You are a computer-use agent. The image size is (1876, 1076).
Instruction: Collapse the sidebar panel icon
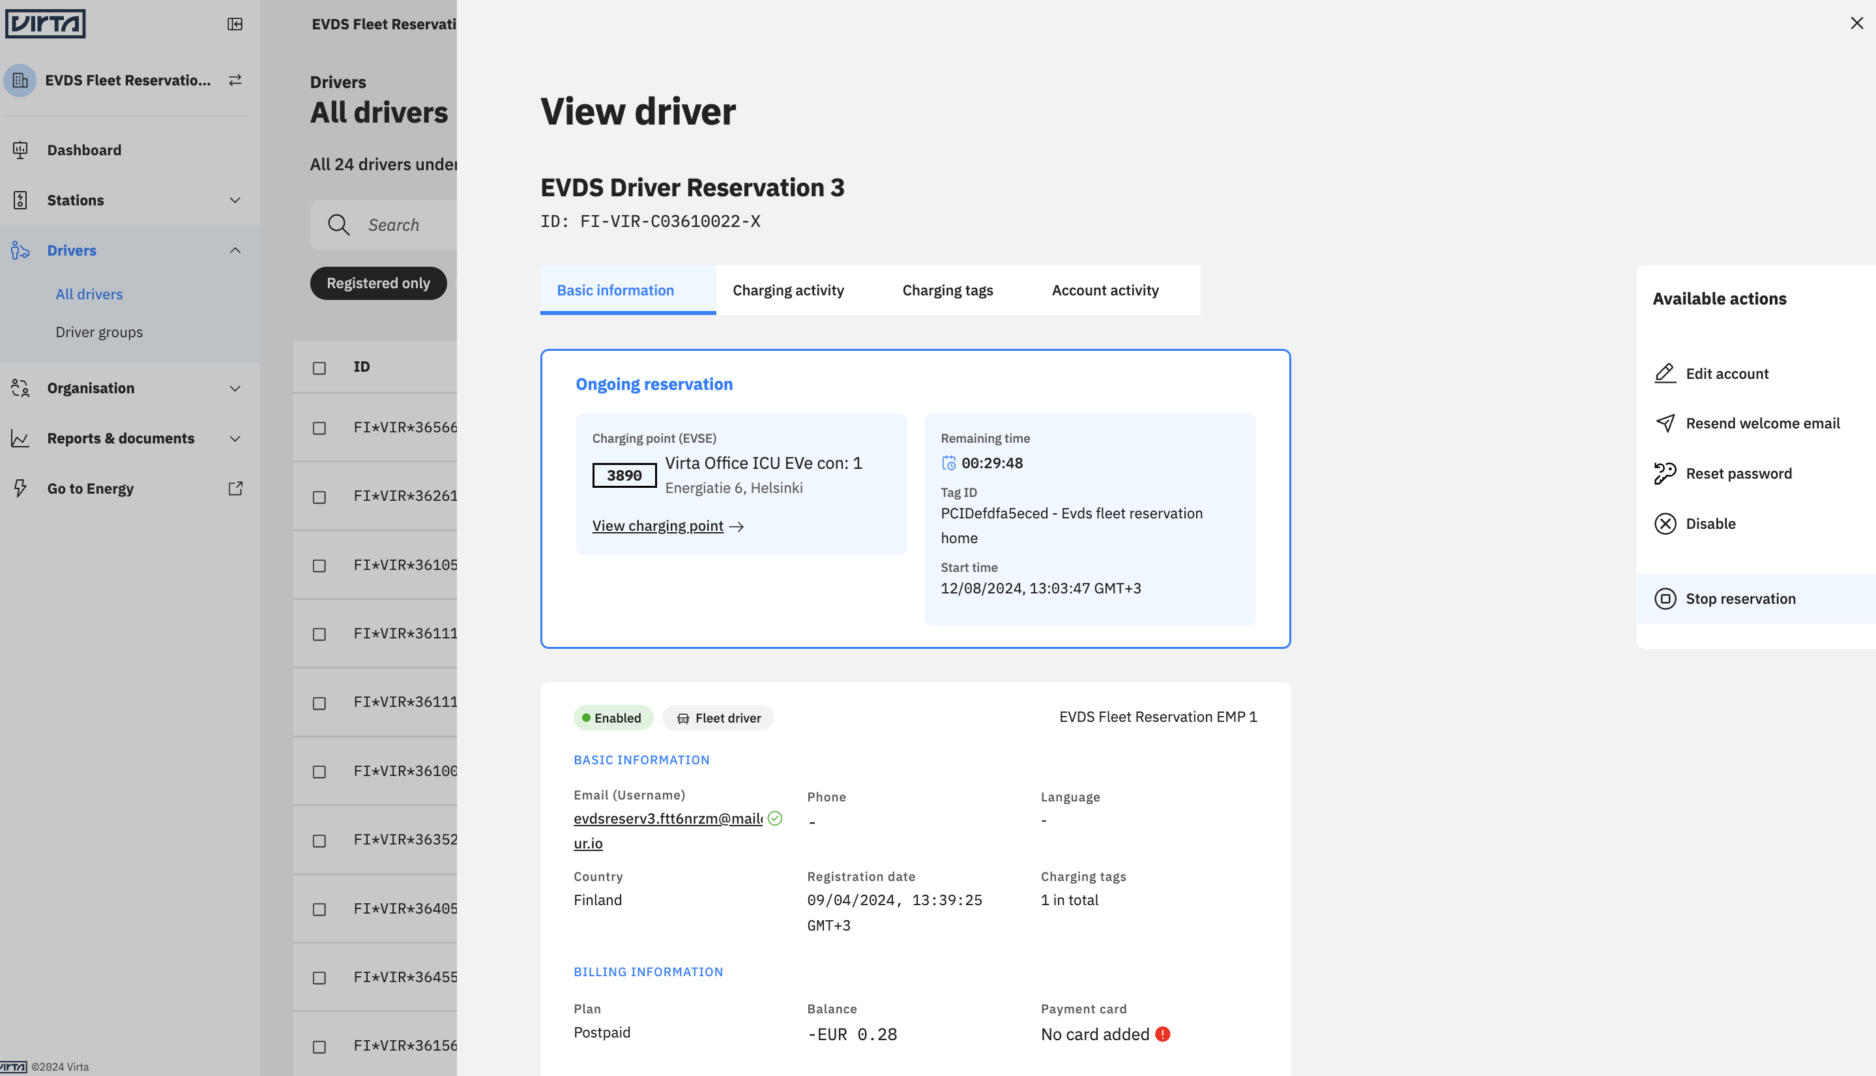(235, 24)
